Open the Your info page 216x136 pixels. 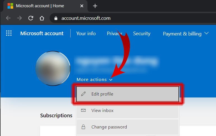[x=86, y=34]
